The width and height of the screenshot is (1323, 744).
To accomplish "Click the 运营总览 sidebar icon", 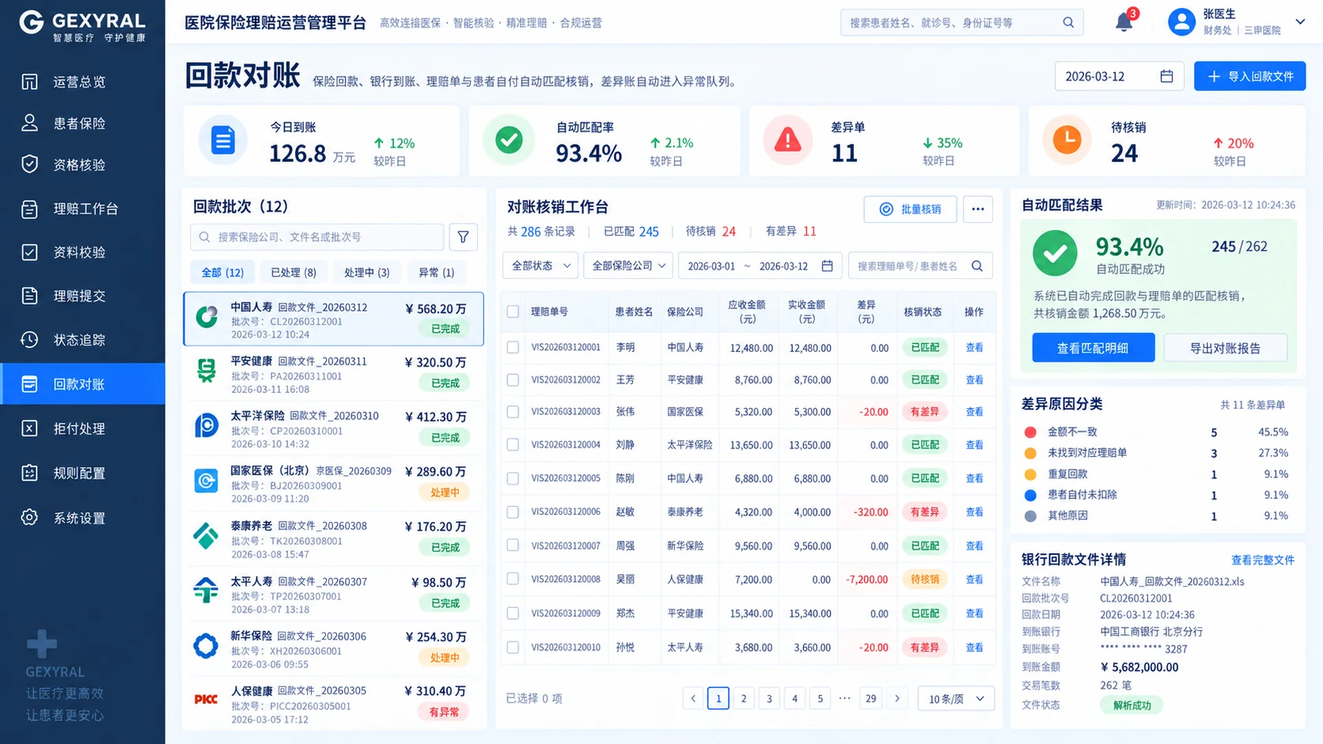I will [29, 81].
